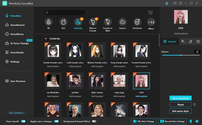Toggle the Hear myself switch
Image resolution: width=202 pixels, height=125 pixels.
23,121
